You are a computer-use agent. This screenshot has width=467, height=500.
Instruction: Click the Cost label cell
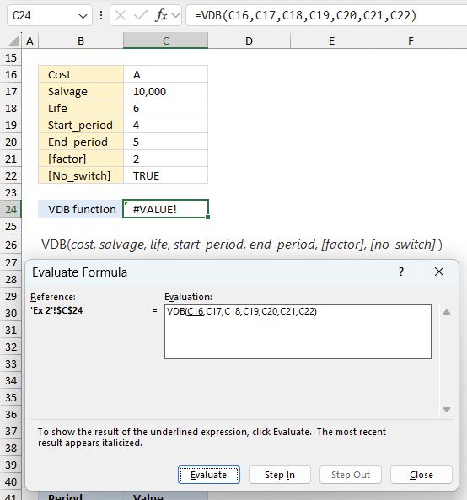(x=81, y=74)
